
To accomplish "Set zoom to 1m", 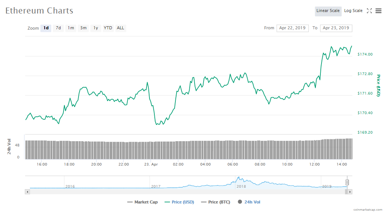I will pyautogui.click(x=71, y=28).
